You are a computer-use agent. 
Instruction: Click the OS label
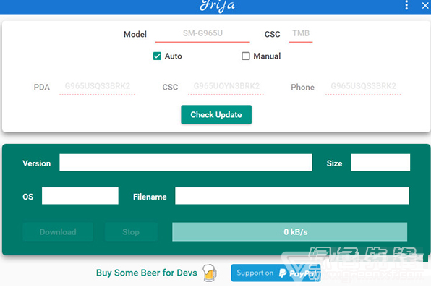point(28,197)
